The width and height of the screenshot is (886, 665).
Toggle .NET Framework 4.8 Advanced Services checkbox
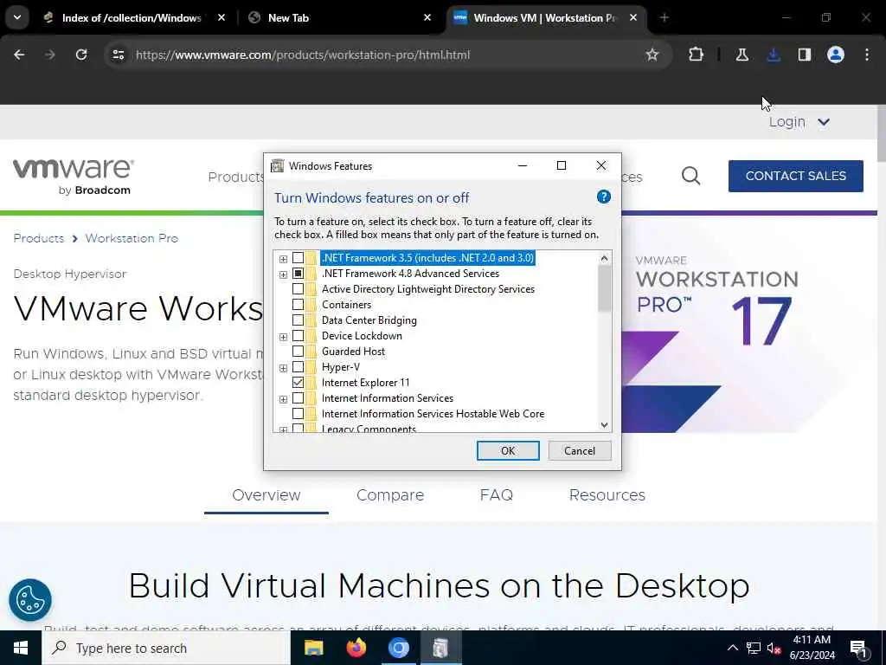298,274
